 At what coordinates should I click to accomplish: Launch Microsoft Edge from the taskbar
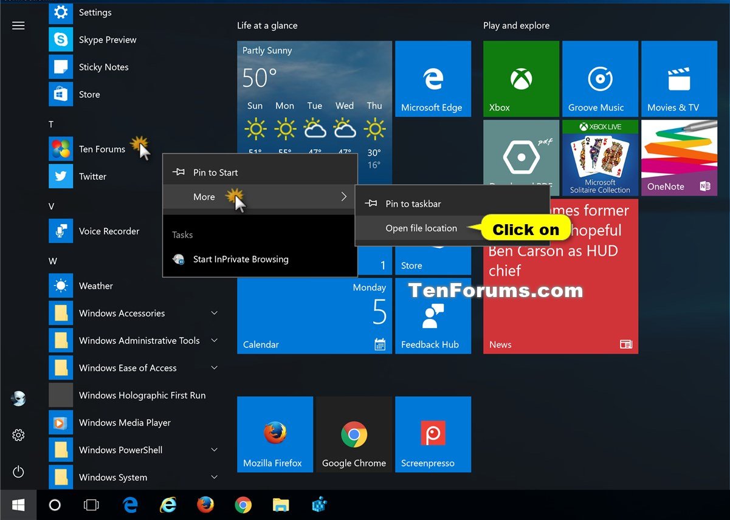(x=130, y=505)
